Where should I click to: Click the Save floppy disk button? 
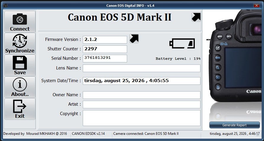click(x=20, y=65)
